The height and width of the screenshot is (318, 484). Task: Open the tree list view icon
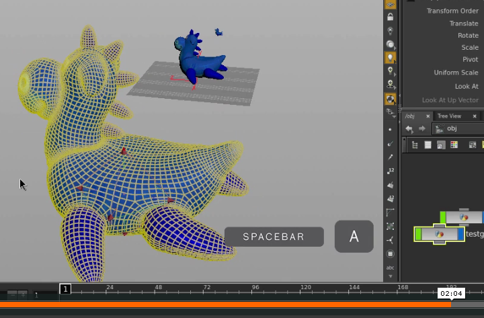click(415, 145)
